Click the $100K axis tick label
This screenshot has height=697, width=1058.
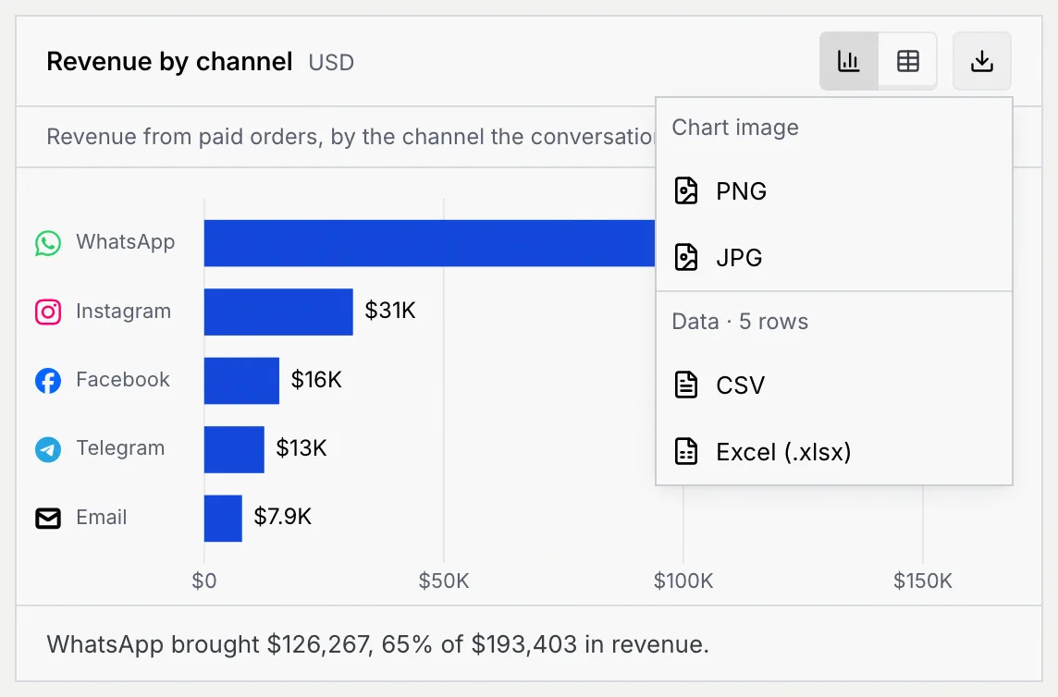click(x=683, y=581)
